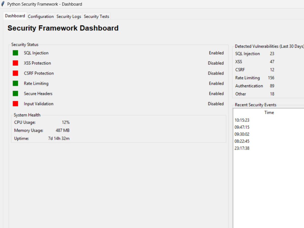Click the Time column header in events
Screen dimensions: 304x228
269,112
